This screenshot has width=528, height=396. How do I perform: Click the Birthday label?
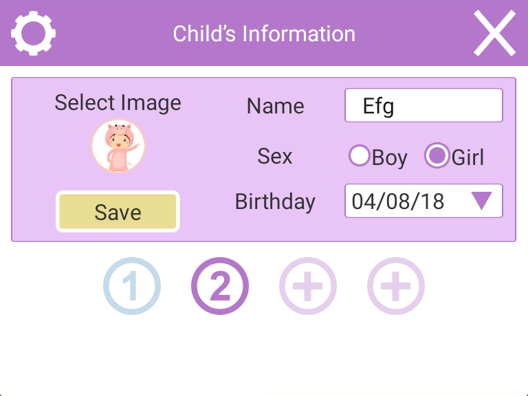[x=275, y=202]
